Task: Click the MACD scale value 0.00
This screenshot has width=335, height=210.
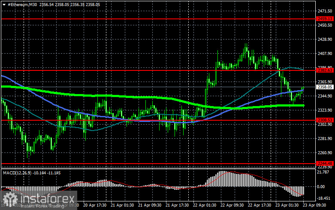Action: [x=321, y=187]
